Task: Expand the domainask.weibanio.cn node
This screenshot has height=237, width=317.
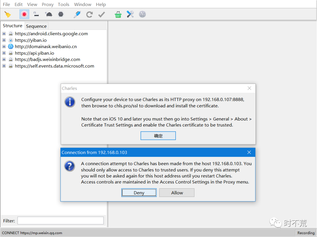Action: pos(4,46)
